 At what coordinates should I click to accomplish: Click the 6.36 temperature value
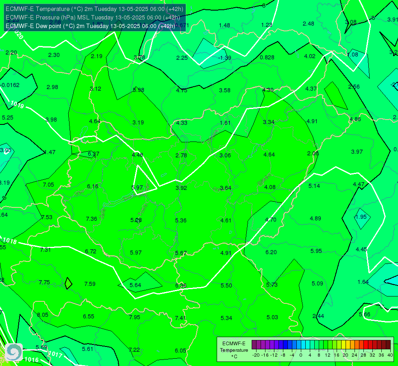181,286
